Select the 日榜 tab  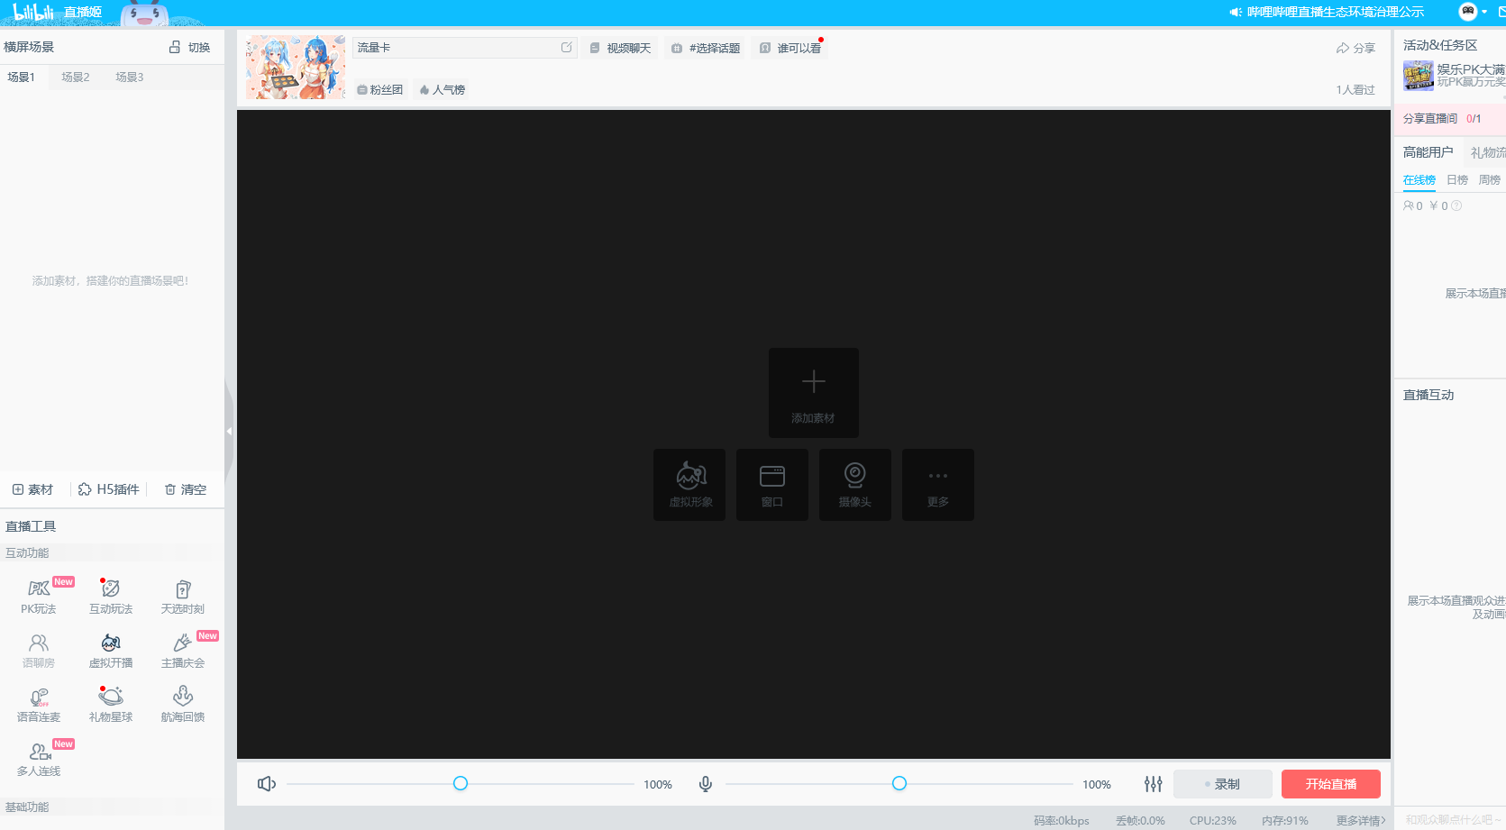(x=1457, y=180)
